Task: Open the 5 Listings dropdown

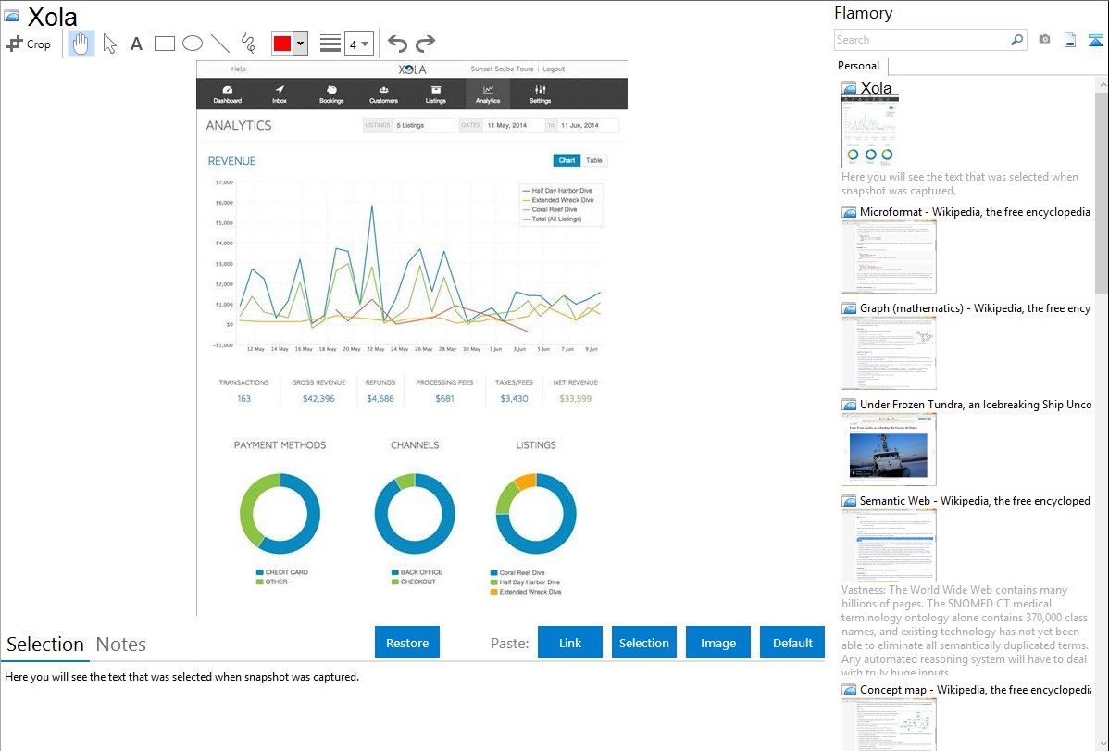Action: click(x=423, y=125)
